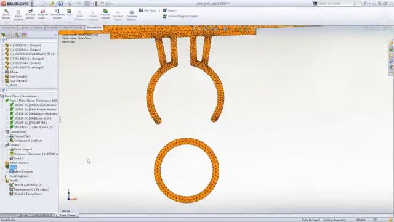Click Include Image for Report
The image size is (394, 222).
pyautogui.click(x=180, y=16)
